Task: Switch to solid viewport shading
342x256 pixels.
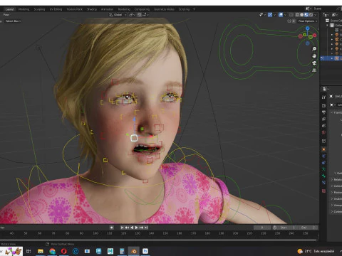Action: click(301, 15)
